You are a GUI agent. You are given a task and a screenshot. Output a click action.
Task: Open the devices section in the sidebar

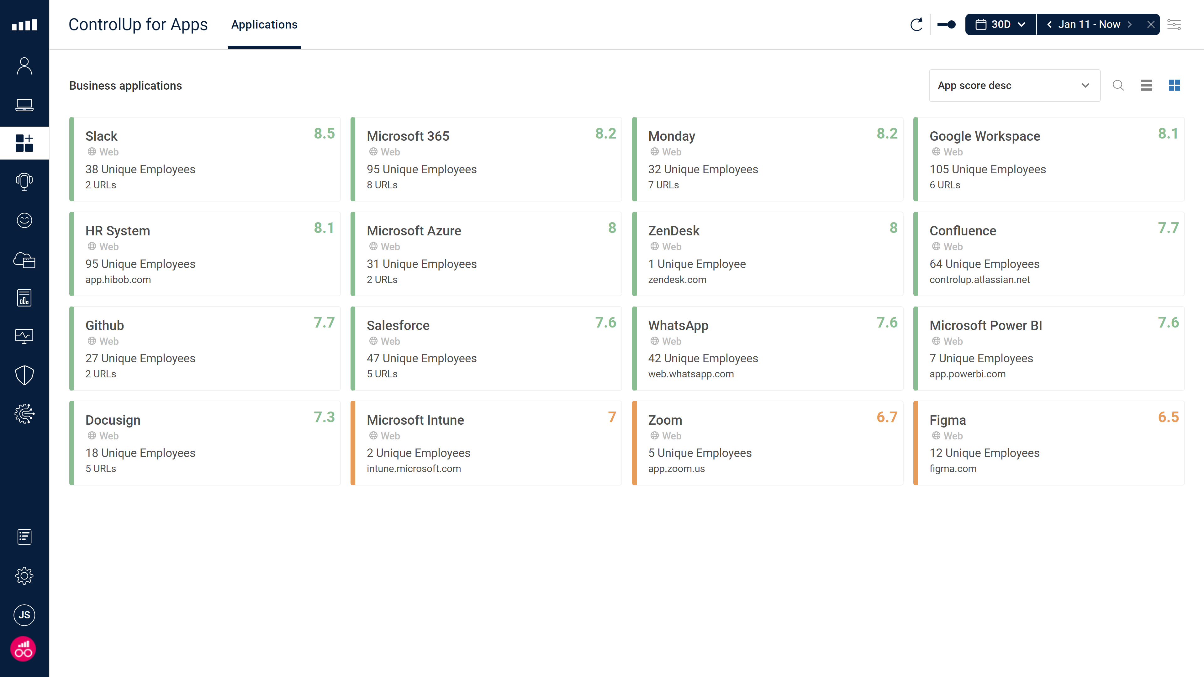(x=24, y=105)
